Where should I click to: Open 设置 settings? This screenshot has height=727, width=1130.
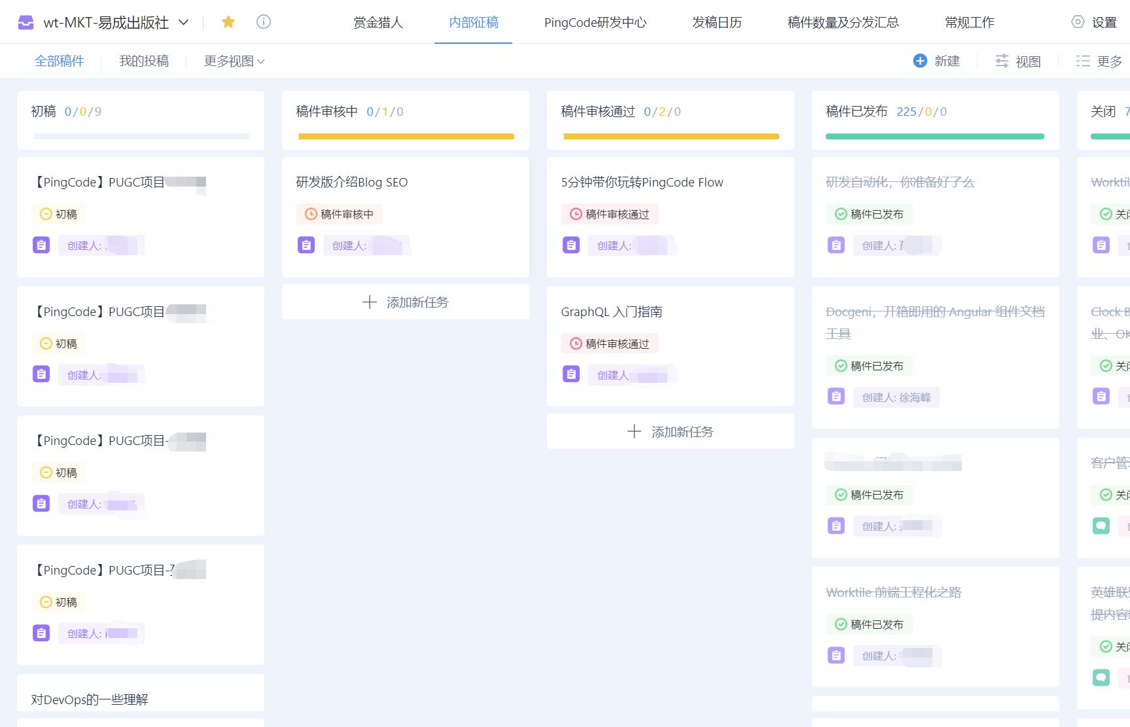coord(1104,22)
